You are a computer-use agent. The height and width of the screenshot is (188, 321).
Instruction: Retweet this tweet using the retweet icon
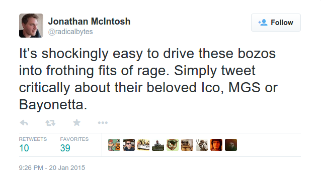click(x=50, y=123)
